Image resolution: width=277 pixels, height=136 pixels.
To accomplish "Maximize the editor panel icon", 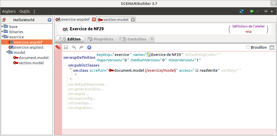I will [272, 47].
